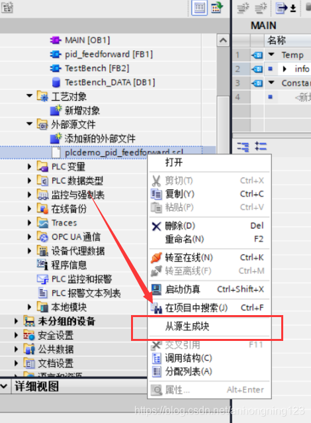Select the MAIN [OB1] block icon
311x423 pixels.
click(x=56, y=40)
